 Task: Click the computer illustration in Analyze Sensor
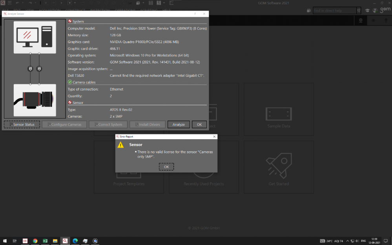click(x=35, y=37)
